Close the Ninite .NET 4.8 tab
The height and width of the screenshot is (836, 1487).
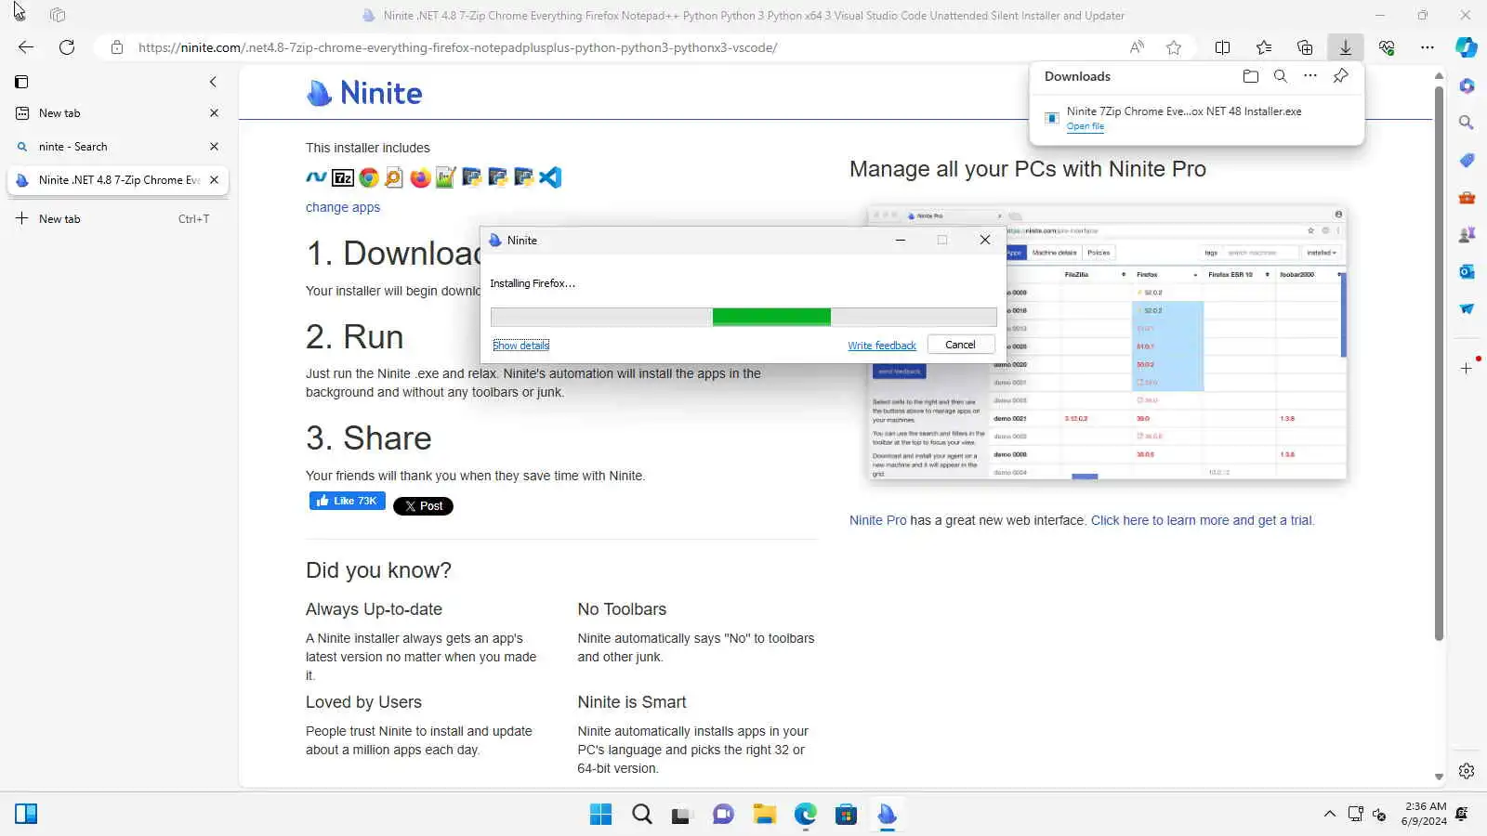tap(214, 180)
